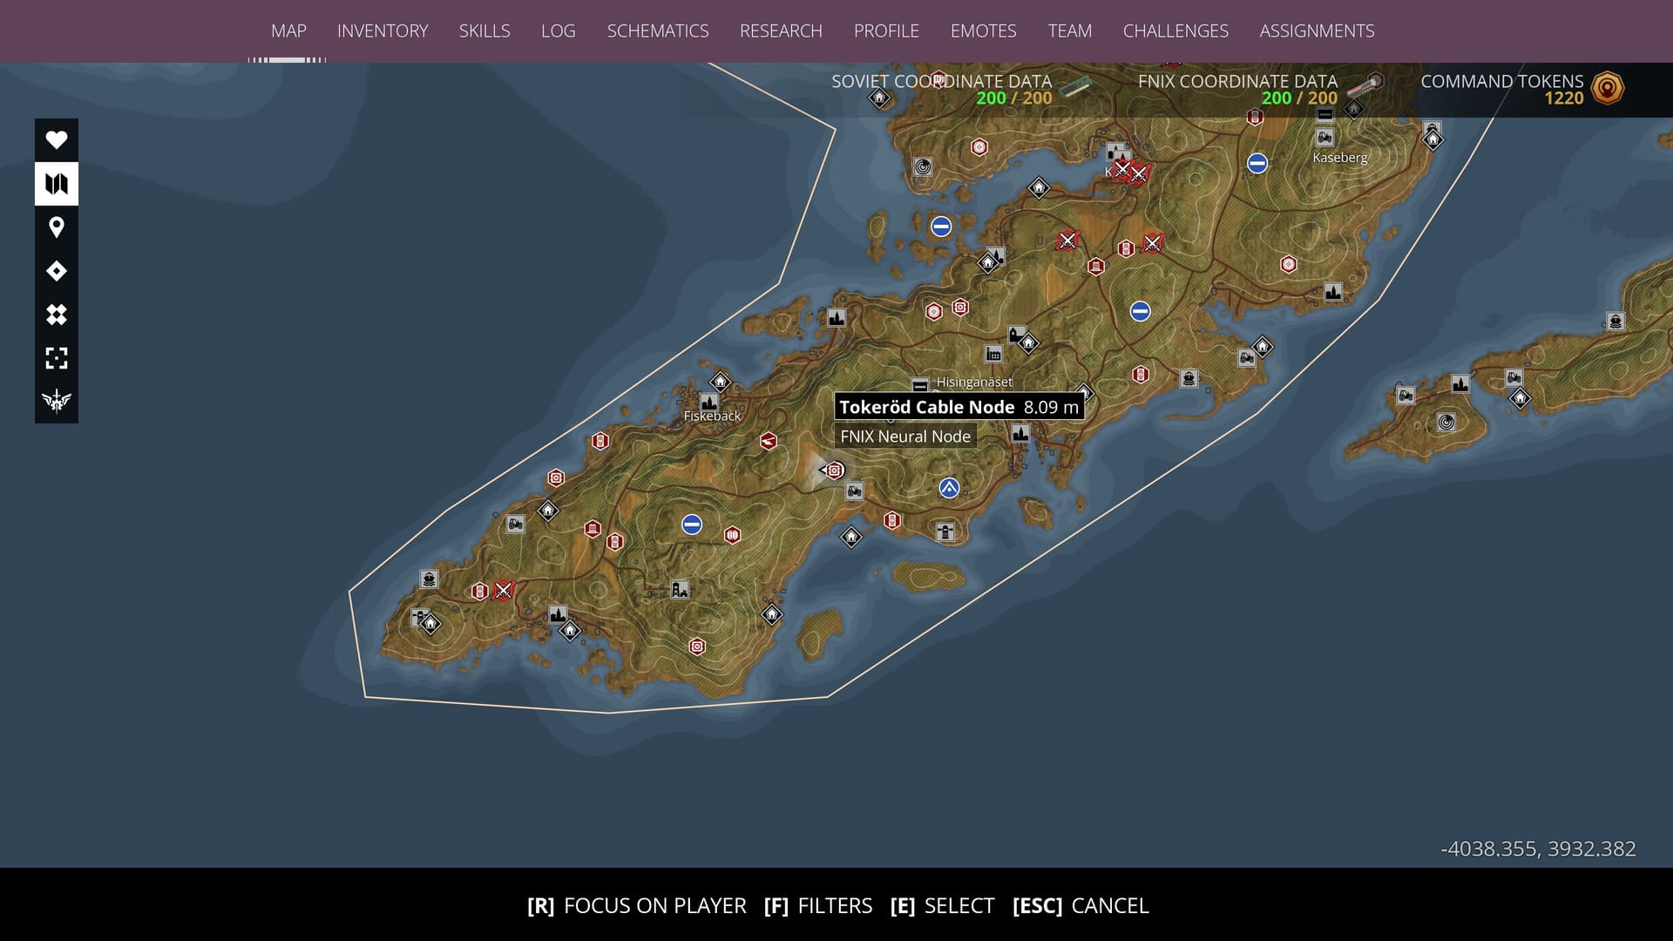Open the INVENTORY tab
Viewport: 1673px width, 941px height.
coord(383,31)
